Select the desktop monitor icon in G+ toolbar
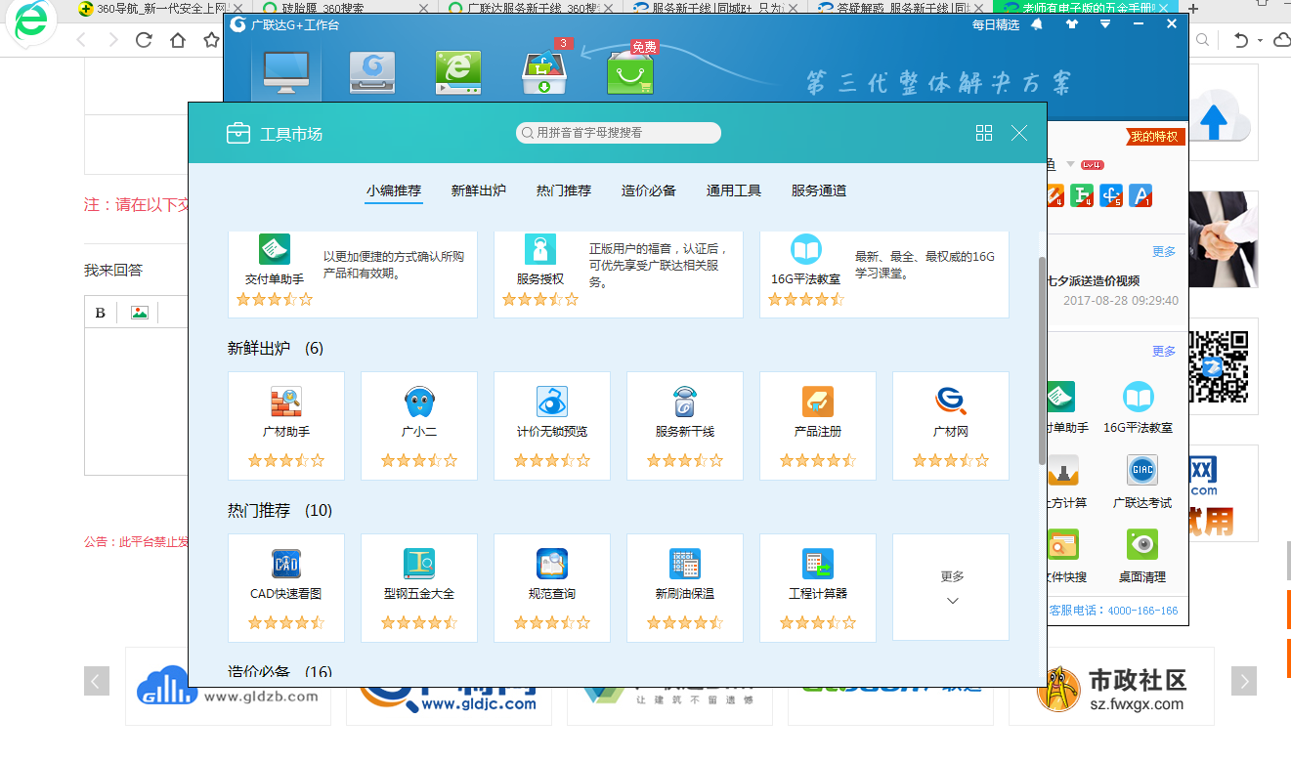Screen dimensions: 1291x762 pyautogui.click(x=286, y=73)
